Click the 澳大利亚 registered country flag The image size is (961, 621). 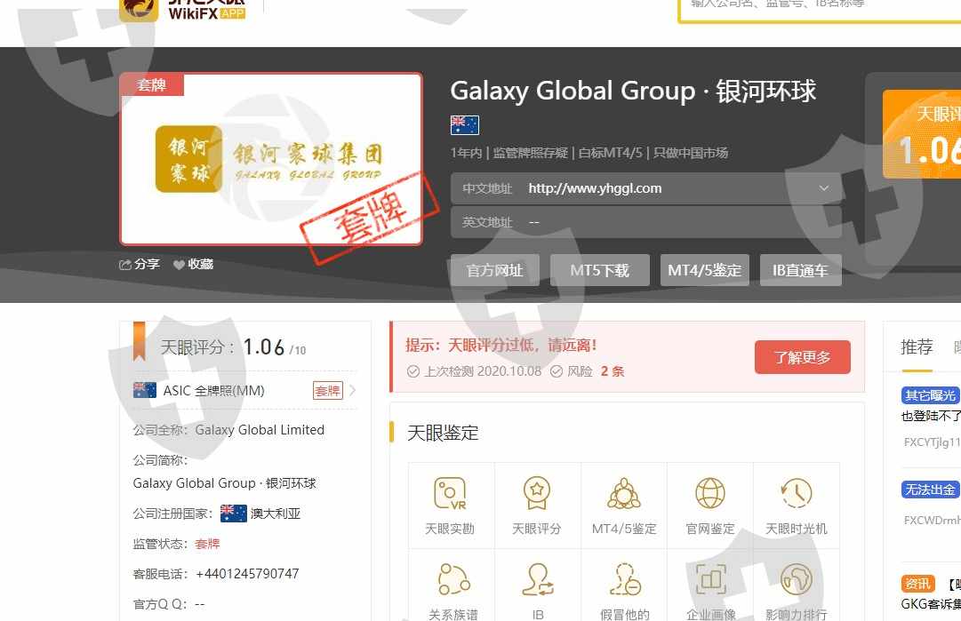(233, 514)
